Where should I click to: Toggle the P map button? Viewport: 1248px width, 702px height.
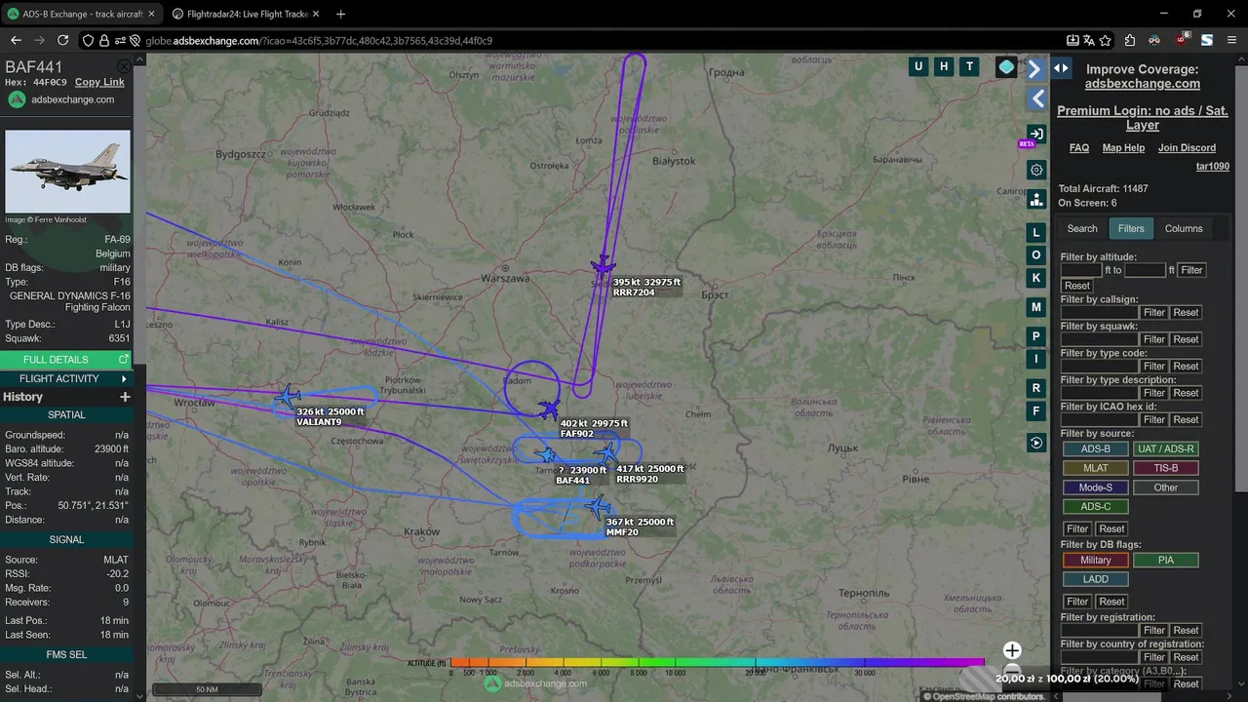[1036, 336]
